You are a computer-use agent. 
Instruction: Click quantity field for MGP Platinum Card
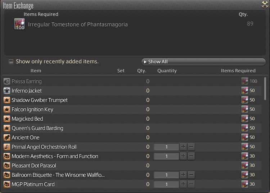tap(166, 184)
